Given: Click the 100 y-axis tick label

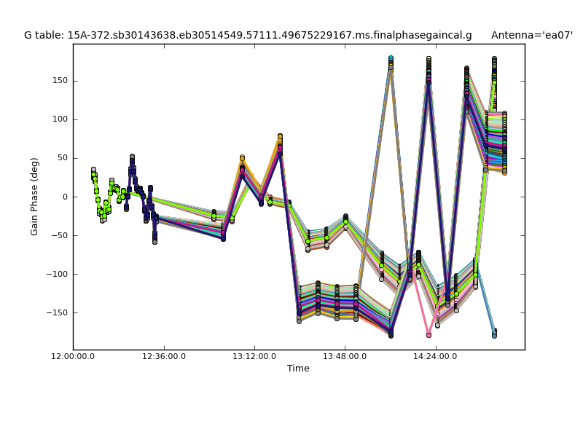Looking at the screenshot, I should point(60,119).
